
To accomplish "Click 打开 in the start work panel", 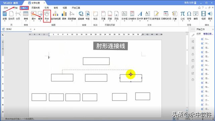I will tap(199, 34).
